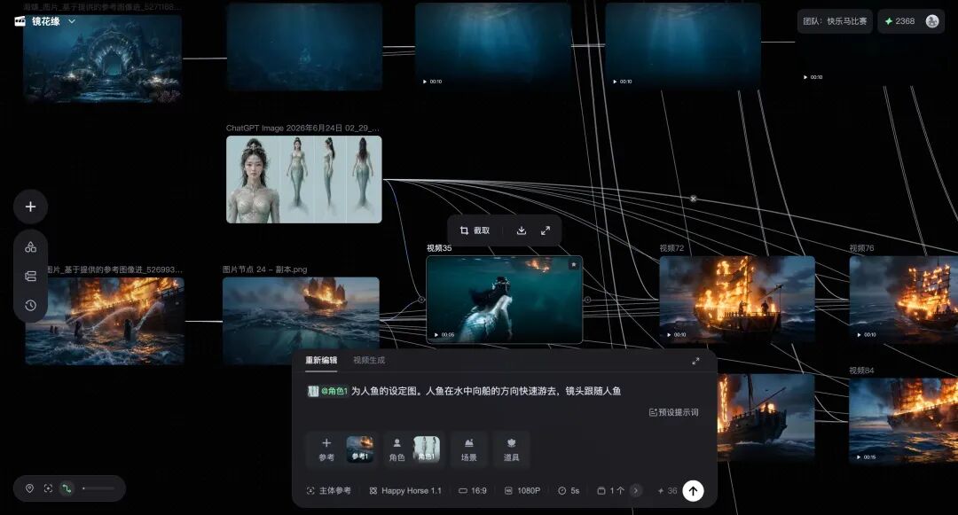This screenshot has width=958, height=515.
Task: Expand 视频35 with the fullscreen arrows icon
Action: tap(545, 230)
